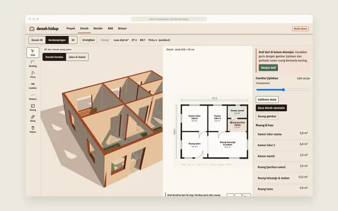Go to the Proyek tab

[x=71, y=28]
